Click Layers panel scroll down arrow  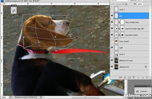150,75
